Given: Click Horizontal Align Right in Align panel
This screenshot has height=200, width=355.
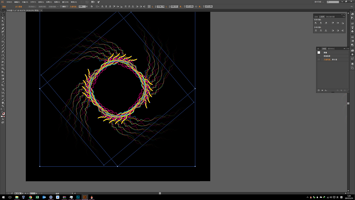Looking at the screenshot, I should (326, 23).
